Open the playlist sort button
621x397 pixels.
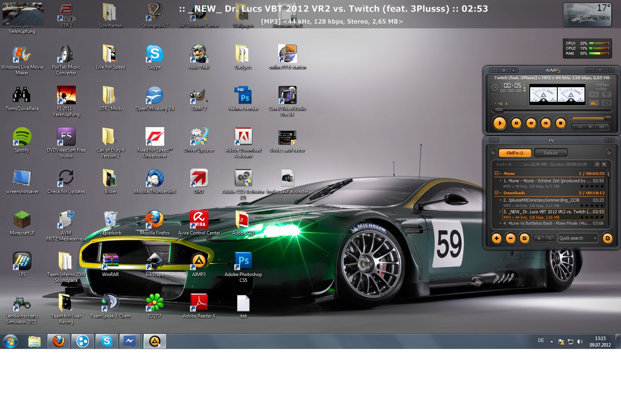tap(539, 238)
